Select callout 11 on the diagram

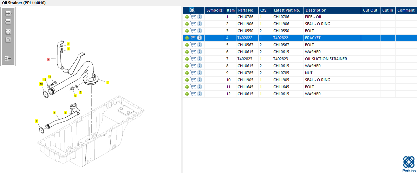point(50,77)
